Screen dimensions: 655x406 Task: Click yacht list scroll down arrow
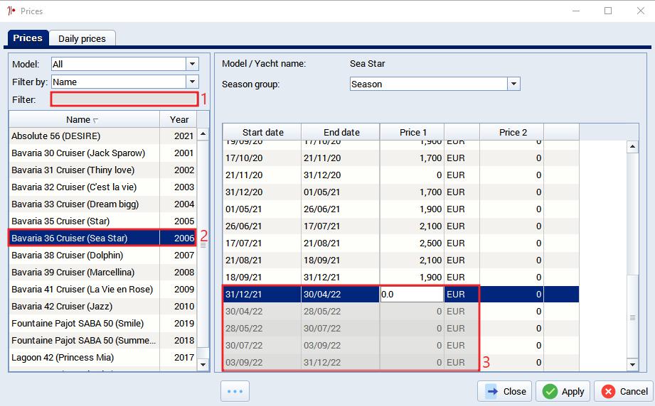[x=203, y=364]
